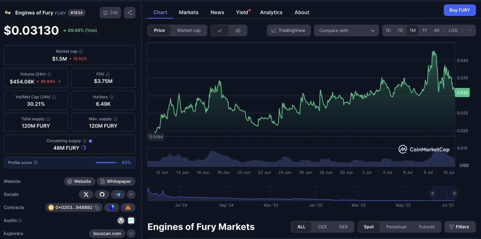Open the teal square audit badge
Image resolution: width=481 pixels, height=239 pixels.
[131, 220]
